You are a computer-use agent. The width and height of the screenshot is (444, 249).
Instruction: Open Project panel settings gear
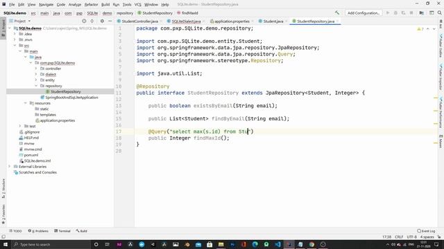tap(102, 21)
